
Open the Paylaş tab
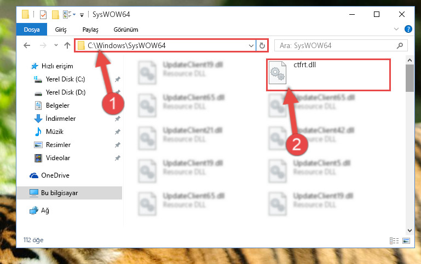(90, 30)
